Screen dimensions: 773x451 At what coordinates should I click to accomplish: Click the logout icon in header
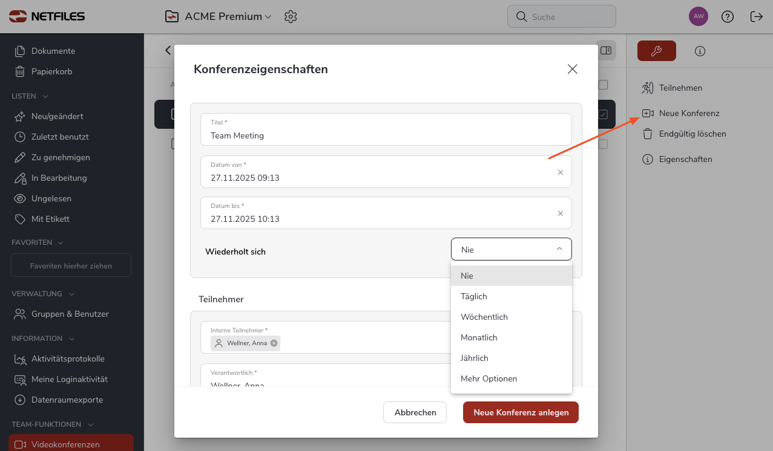click(x=756, y=16)
